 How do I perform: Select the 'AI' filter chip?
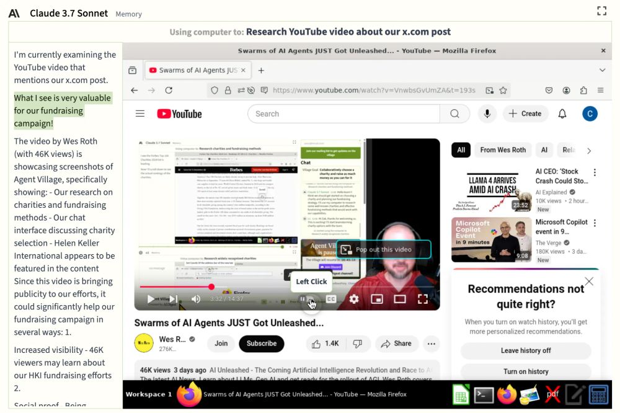click(x=544, y=150)
